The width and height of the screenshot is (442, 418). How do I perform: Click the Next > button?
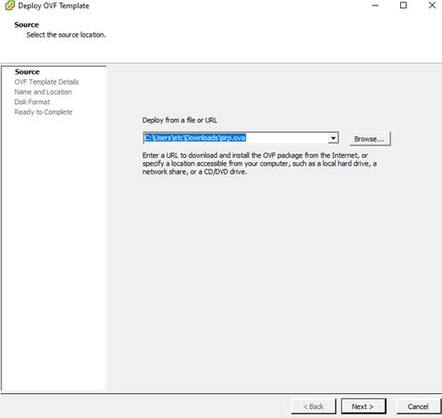364,406
